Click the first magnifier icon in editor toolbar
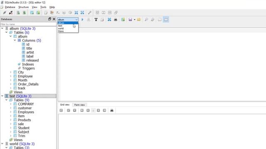 click(x=146, y=19)
